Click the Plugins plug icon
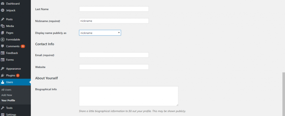Screen dimensions: 285x116 point(3,75)
